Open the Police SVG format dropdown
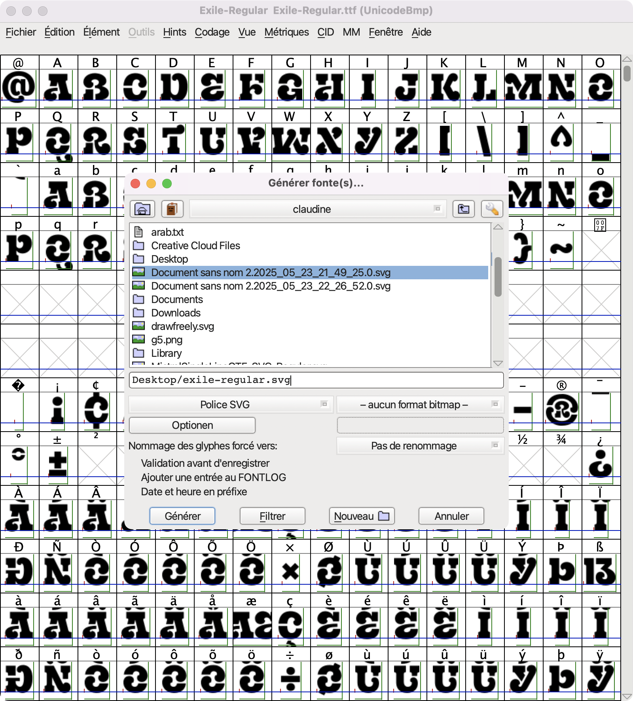Viewport: 633px width, 701px height. click(231, 404)
